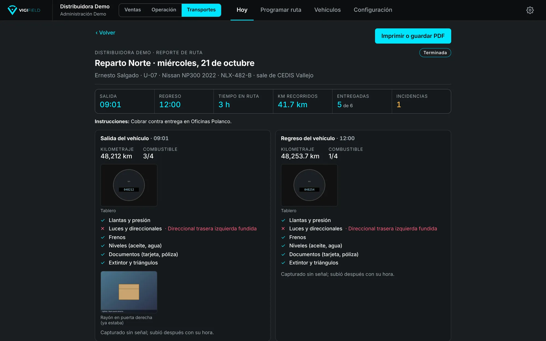
Task: Click the check mark beside Documentos in Regreso
Action: tap(283, 255)
